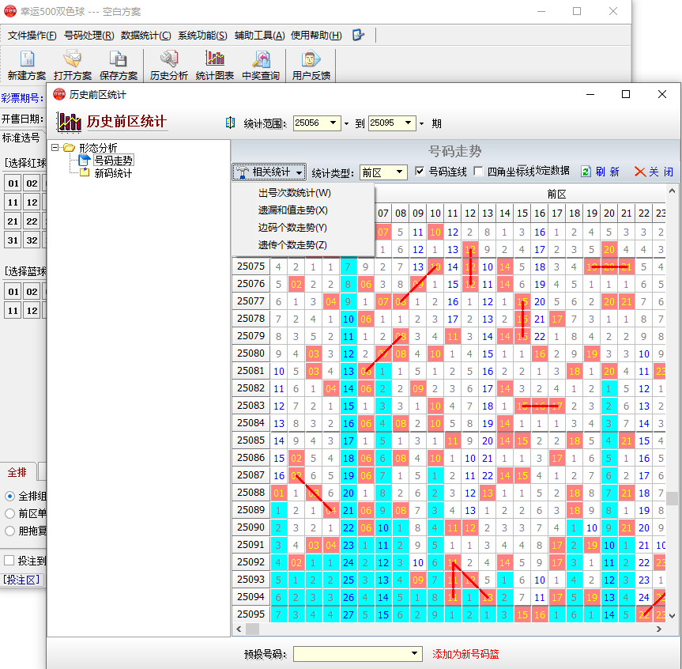Choose 出号次数统计(W) from the menu
This screenshot has height=669, width=682.
294,193
